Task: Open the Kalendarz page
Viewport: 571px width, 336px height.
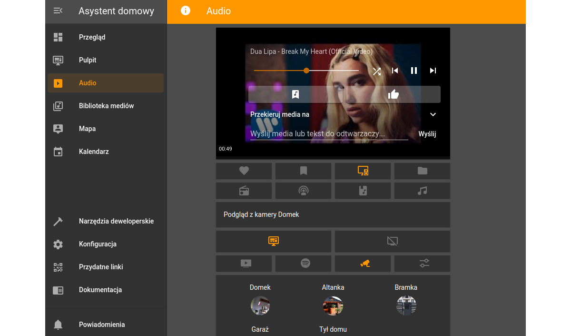Action: pyautogui.click(x=106, y=152)
